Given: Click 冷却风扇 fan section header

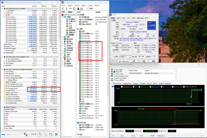Looking at the screenshot, I should (82, 122).
